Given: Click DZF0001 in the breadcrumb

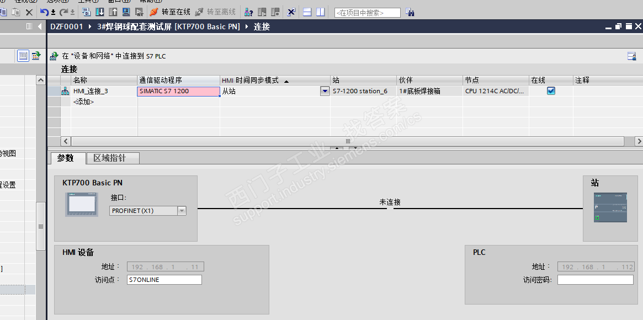Looking at the screenshot, I should [x=66, y=26].
